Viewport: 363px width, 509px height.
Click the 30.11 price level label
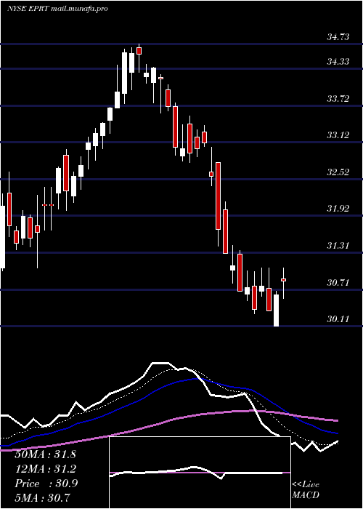338,319
